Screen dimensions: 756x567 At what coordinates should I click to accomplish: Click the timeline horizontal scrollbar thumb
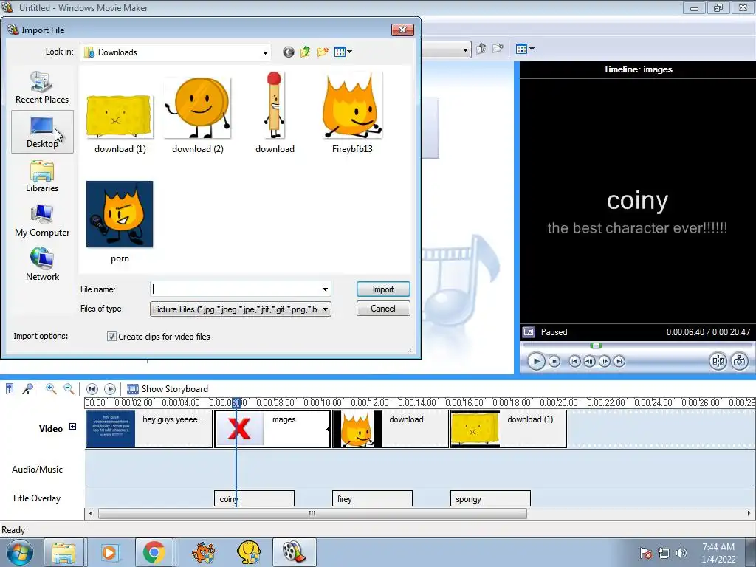click(312, 514)
